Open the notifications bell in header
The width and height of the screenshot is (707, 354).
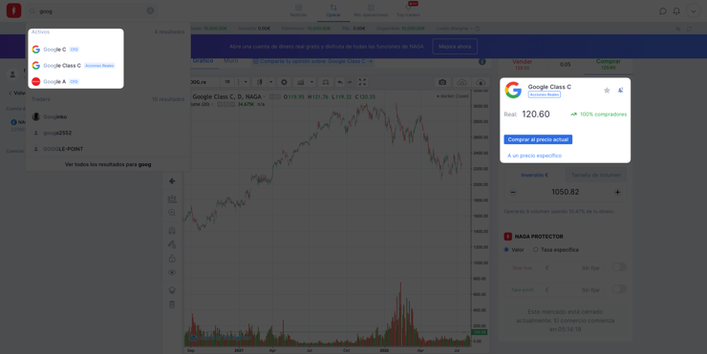676,10
